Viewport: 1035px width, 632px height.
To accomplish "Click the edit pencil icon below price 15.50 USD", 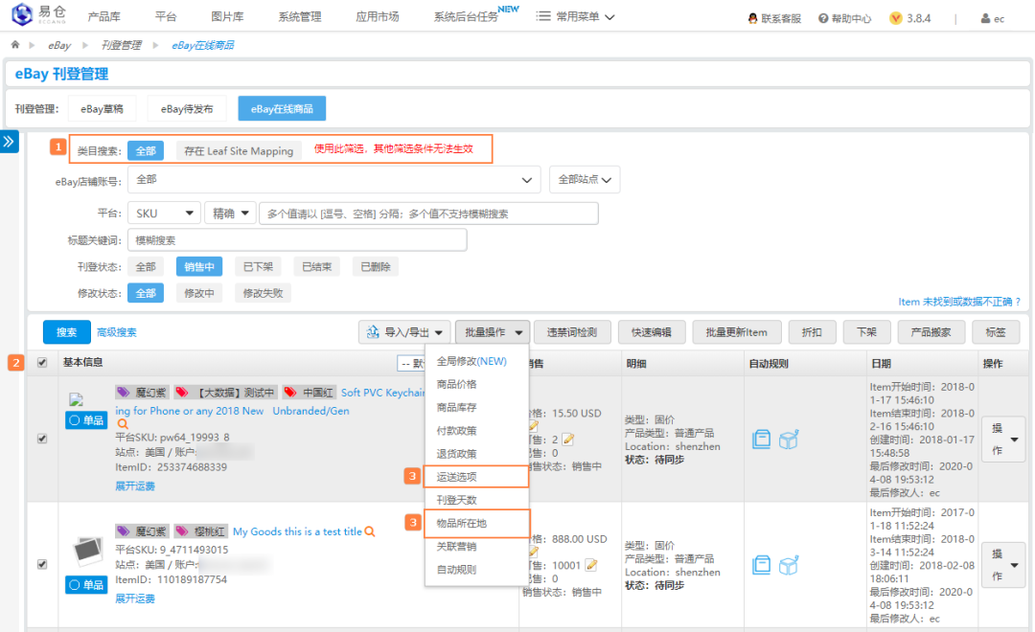I will (533, 426).
